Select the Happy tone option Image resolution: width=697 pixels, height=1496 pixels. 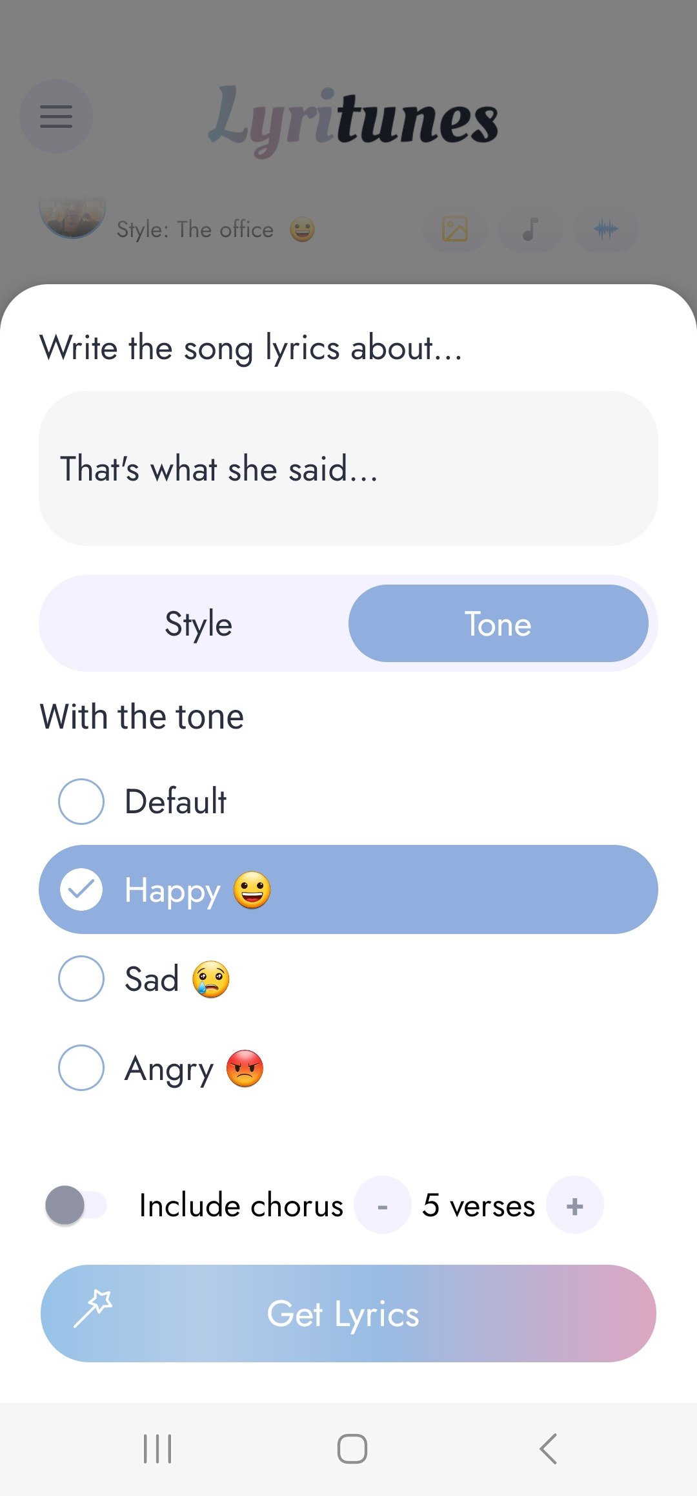pyautogui.click(x=81, y=889)
